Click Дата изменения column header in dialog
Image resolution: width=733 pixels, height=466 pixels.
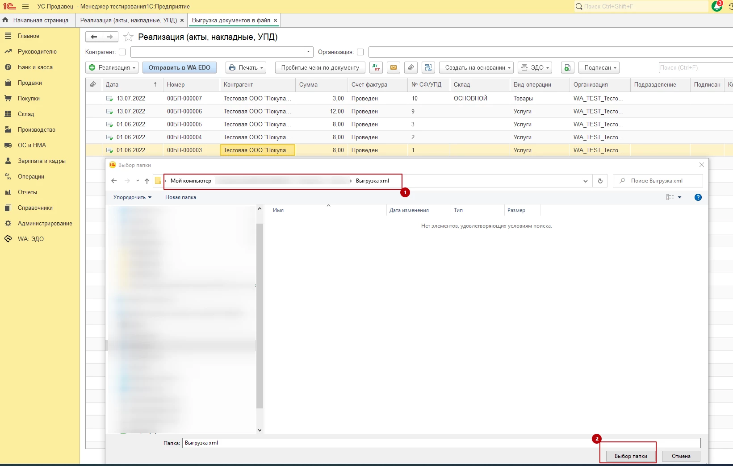point(419,210)
